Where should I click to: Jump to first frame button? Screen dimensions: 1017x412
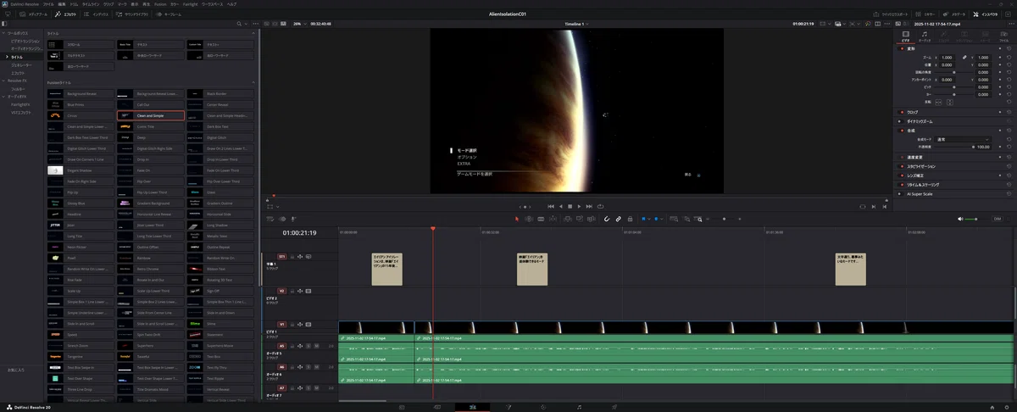pos(550,206)
